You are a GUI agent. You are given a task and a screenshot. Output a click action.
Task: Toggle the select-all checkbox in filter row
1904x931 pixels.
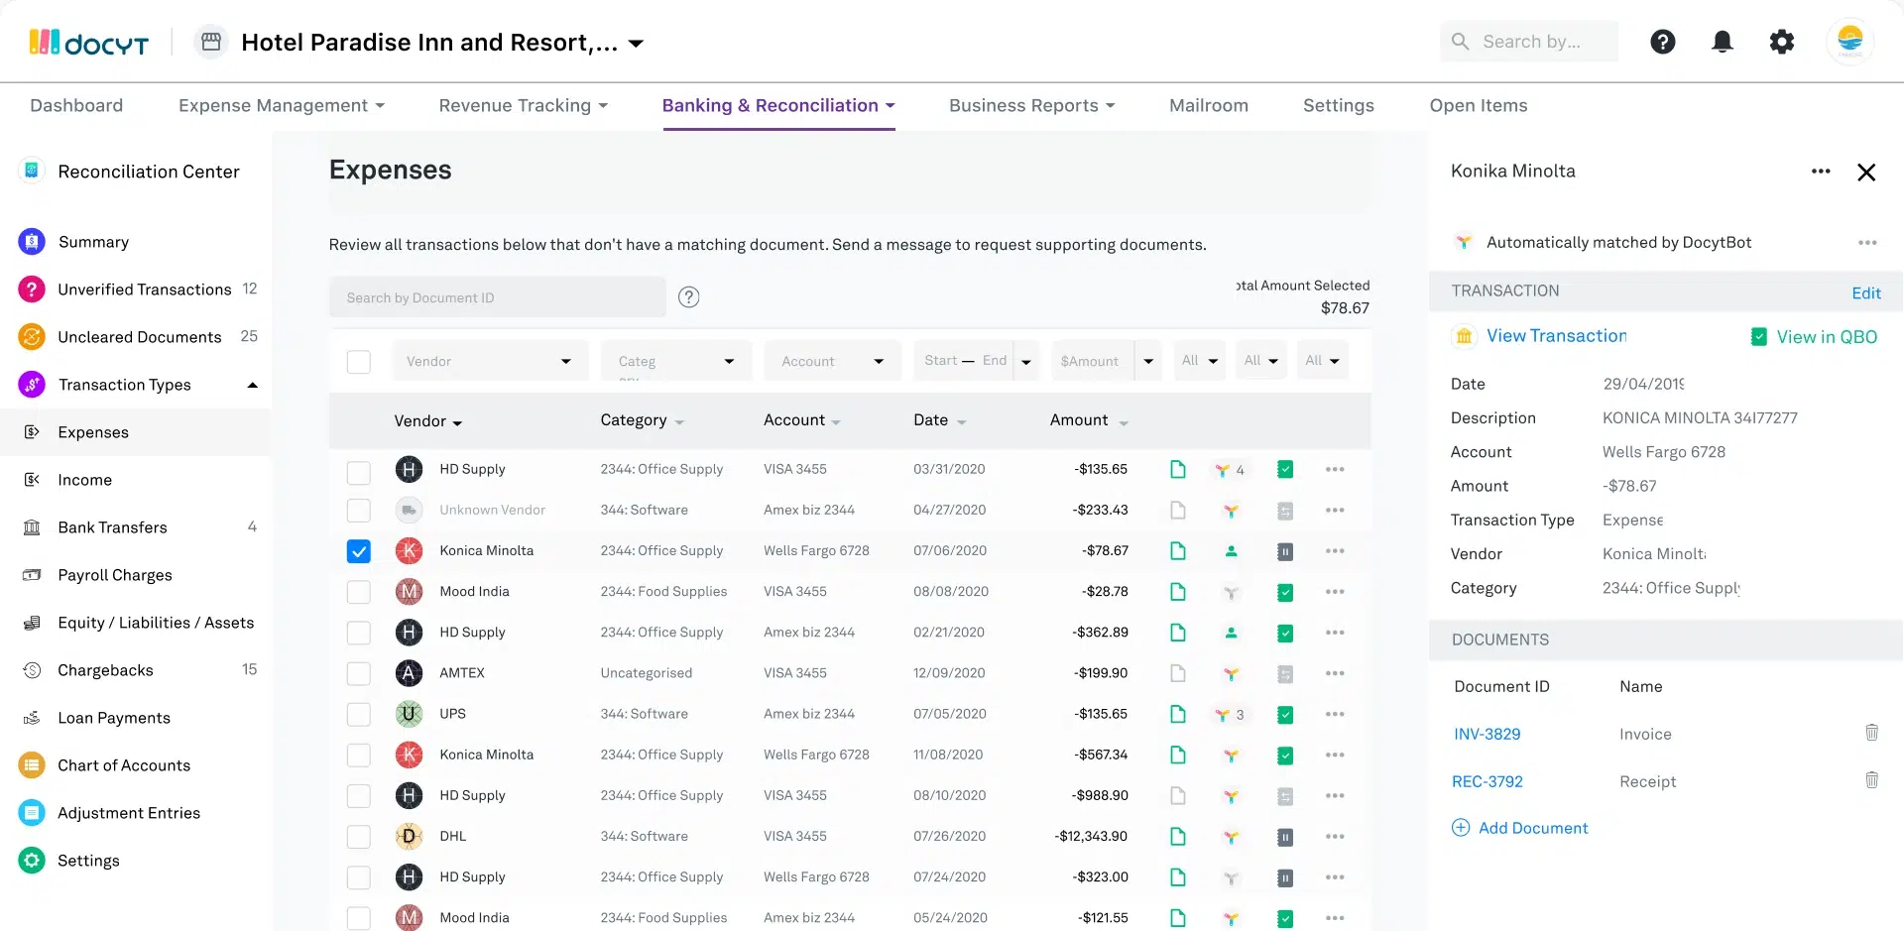point(359,362)
